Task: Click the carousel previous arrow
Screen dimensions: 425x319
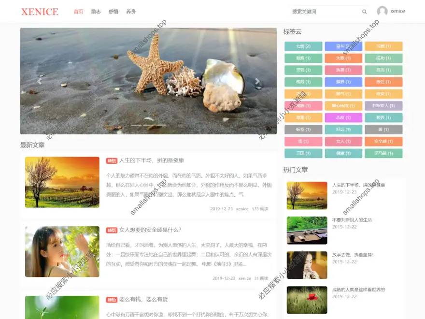Action: tap(39, 81)
